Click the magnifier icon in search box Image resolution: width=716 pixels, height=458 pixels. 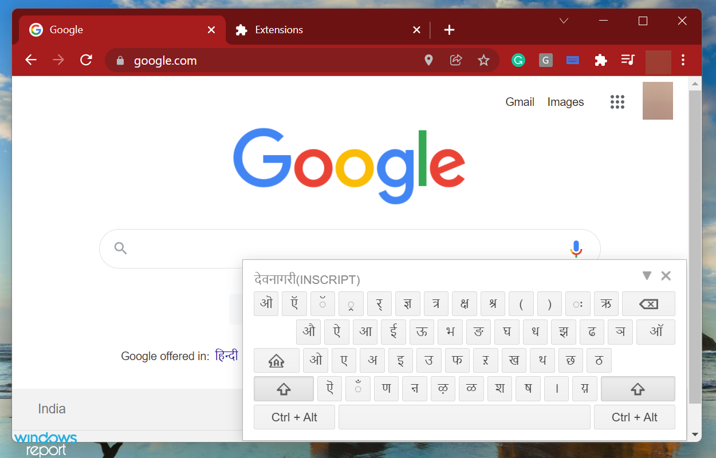pos(120,248)
